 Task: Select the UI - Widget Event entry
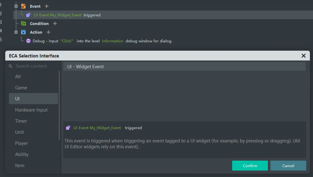tap(184, 66)
